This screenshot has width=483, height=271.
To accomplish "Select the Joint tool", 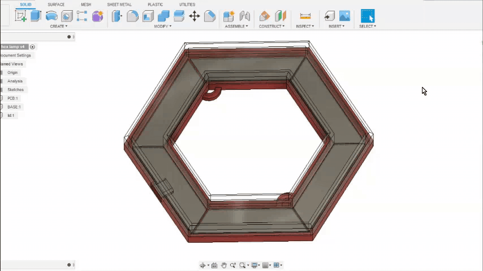I will [x=244, y=16].
